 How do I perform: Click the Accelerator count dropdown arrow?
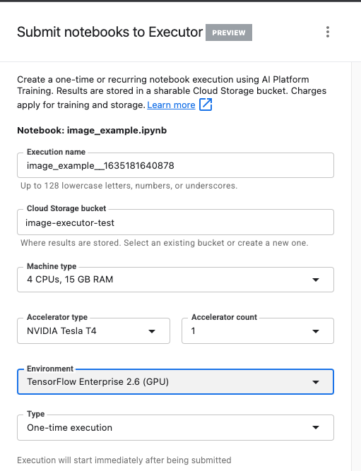pyautogui.click(x=315, y=331)
